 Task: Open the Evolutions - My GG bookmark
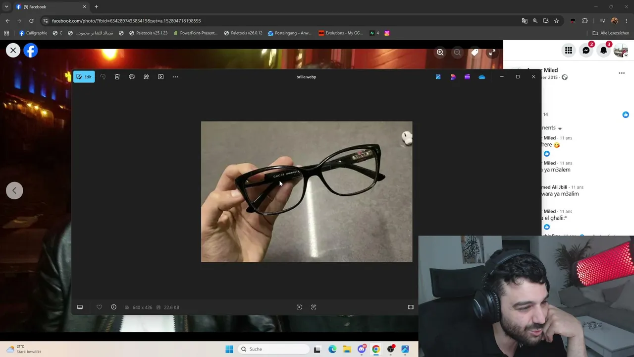click(x=340, y=33)
